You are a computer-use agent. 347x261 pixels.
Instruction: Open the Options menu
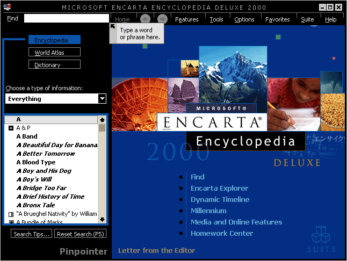point(244,19)
